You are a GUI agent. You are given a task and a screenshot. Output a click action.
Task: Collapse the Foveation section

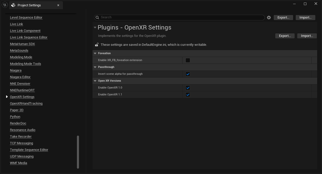pyautogui.click(x=95, y=53)
